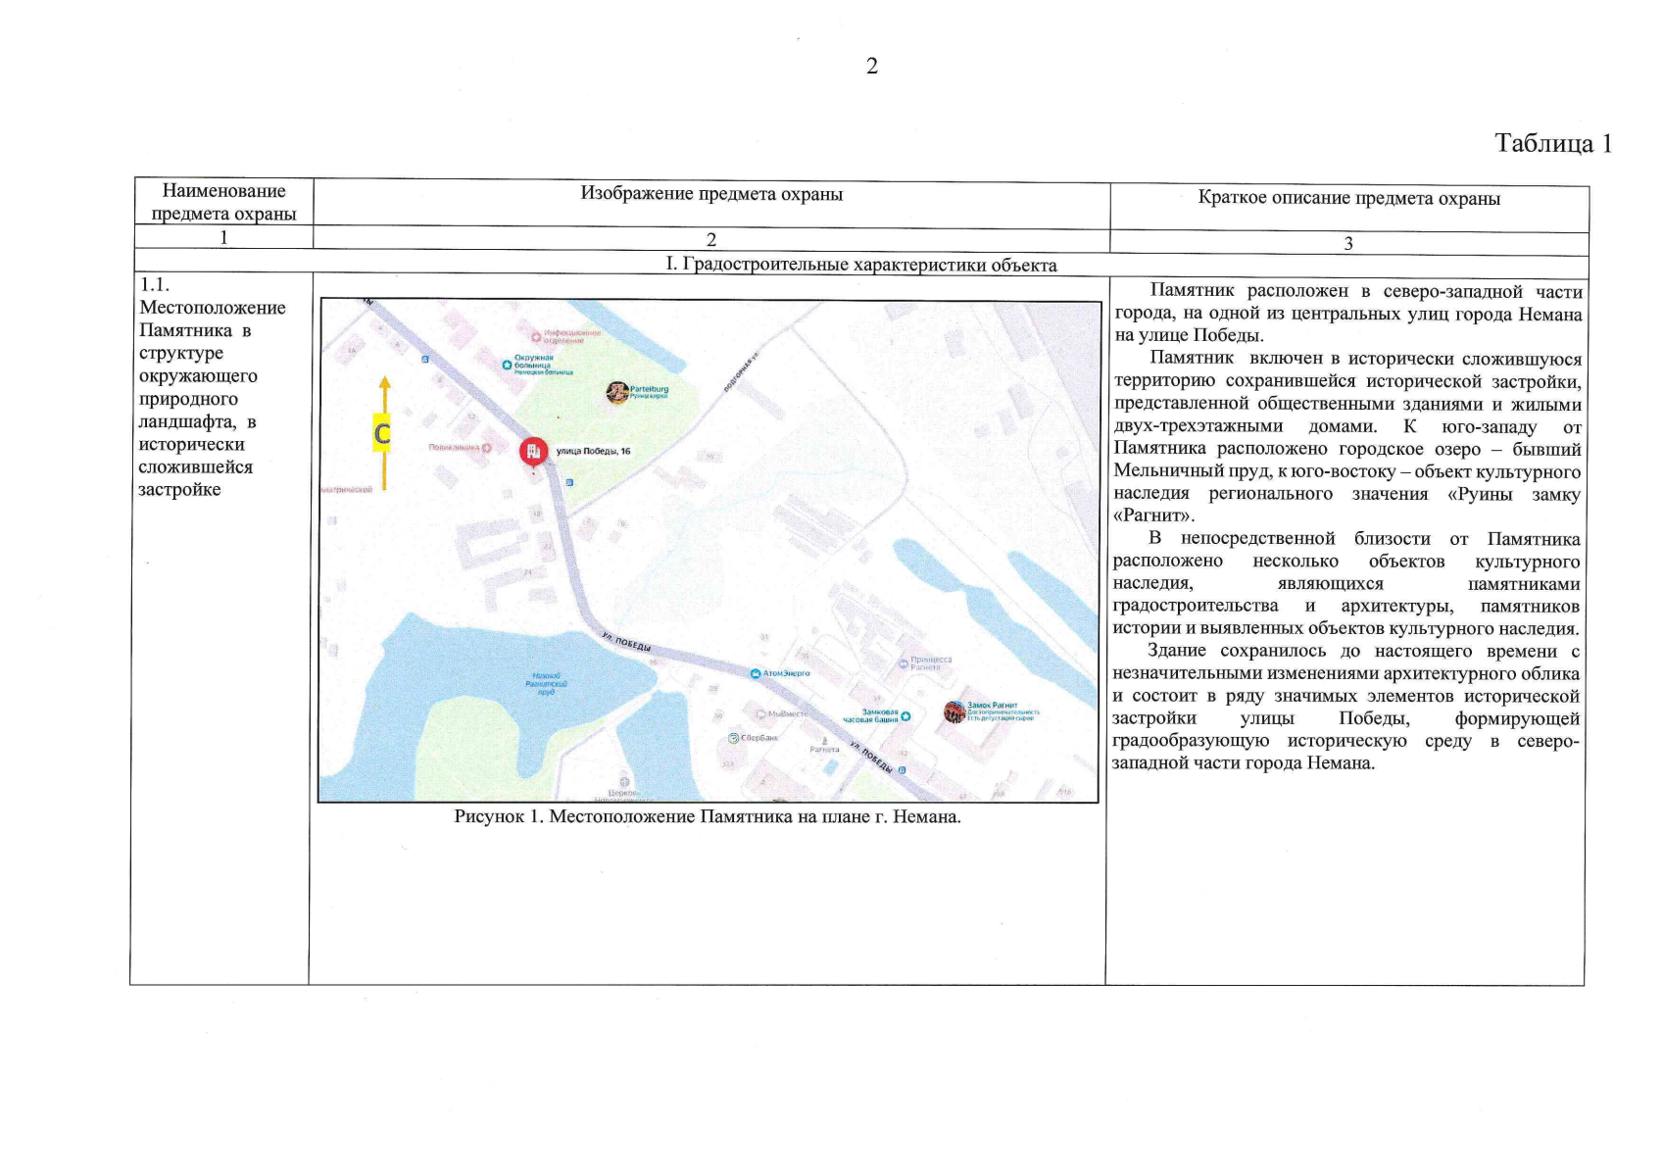Select header Краткое описание предмета охраны

(x=1348, y=199)
